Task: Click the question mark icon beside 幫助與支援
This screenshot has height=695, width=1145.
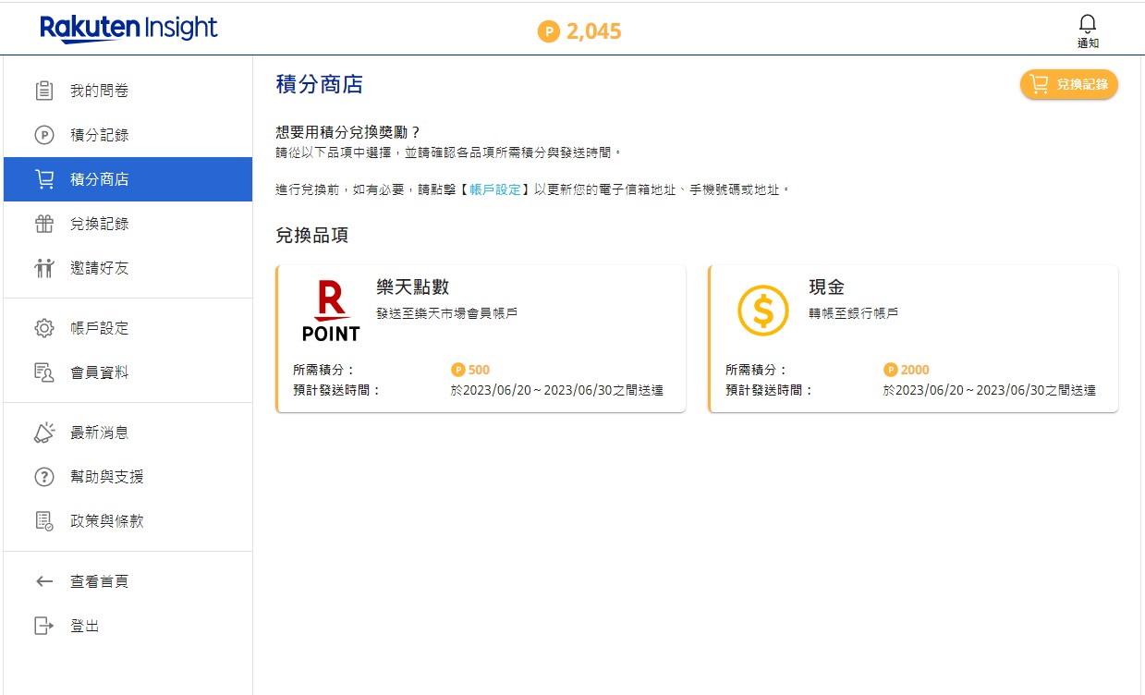Action: click(x=44, y=477)
